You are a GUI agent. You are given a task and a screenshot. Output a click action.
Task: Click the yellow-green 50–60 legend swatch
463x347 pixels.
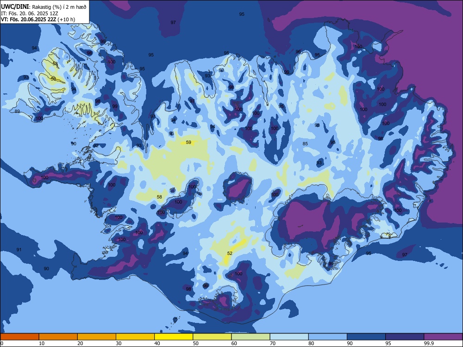pos(212,337)
